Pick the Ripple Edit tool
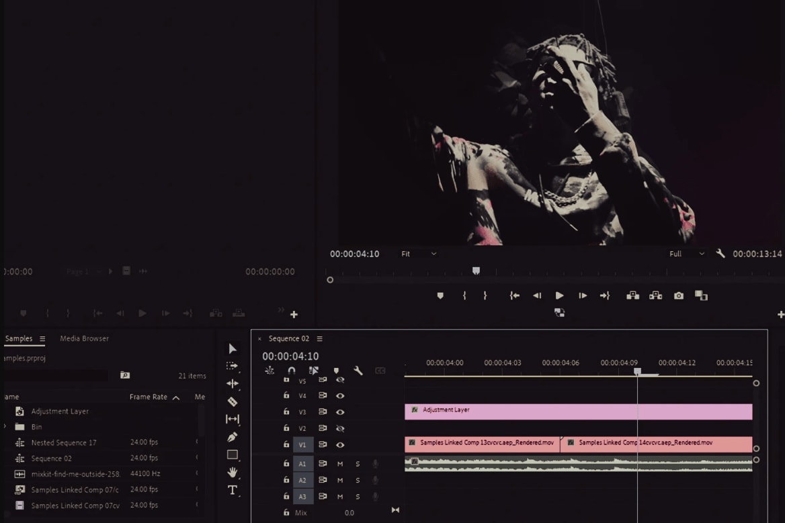The image size is (785, 523). tap(233, 384)
